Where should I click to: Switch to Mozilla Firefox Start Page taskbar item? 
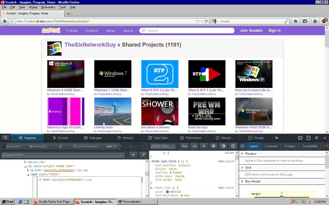pyautogui.click(x=53, y=202)
